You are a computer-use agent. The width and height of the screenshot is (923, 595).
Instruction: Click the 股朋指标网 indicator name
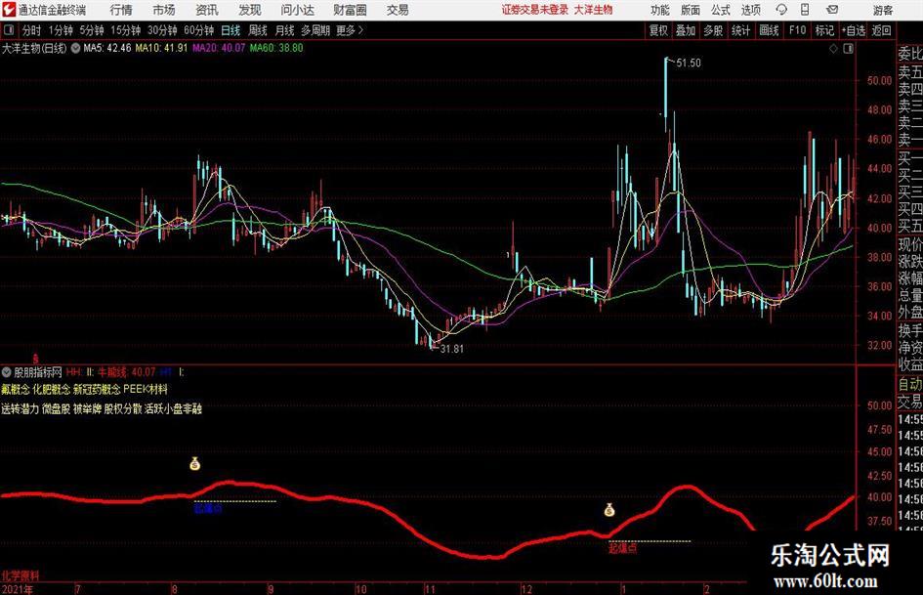(x=38, y=372)
